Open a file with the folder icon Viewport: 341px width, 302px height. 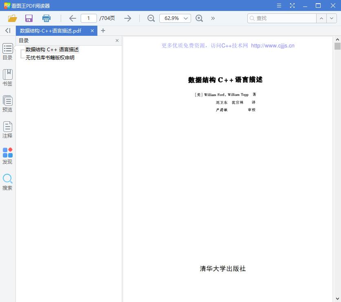pyautogui.click(x=12, y=18)
